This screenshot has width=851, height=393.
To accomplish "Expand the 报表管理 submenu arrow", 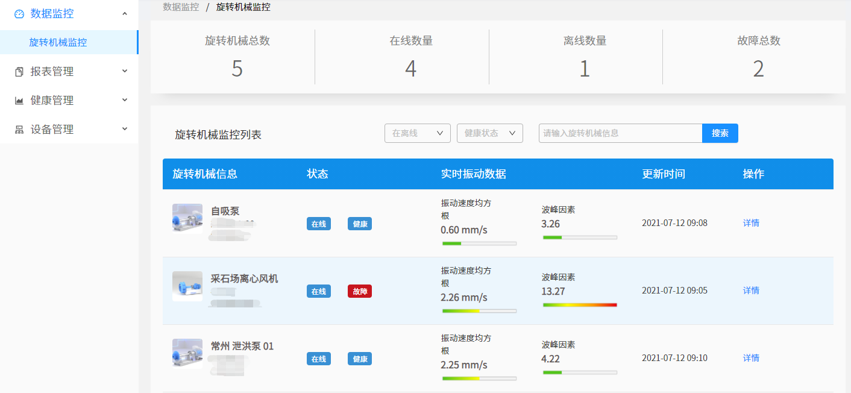I will (125, 71).
